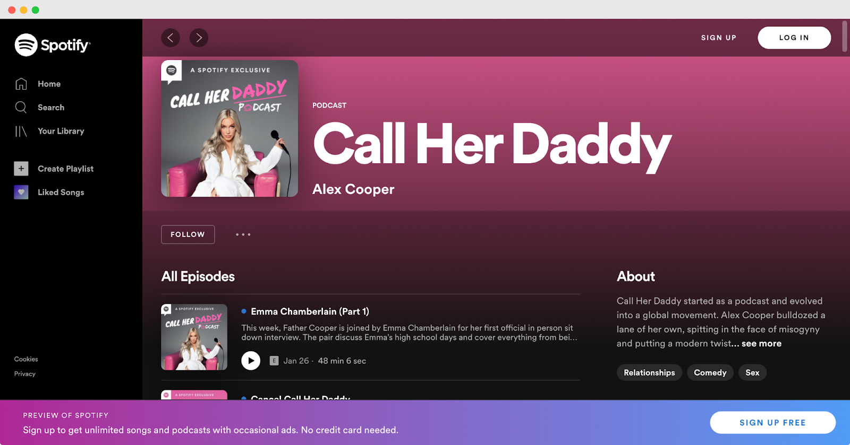Click the All Episodes heading

pos(198,276)
